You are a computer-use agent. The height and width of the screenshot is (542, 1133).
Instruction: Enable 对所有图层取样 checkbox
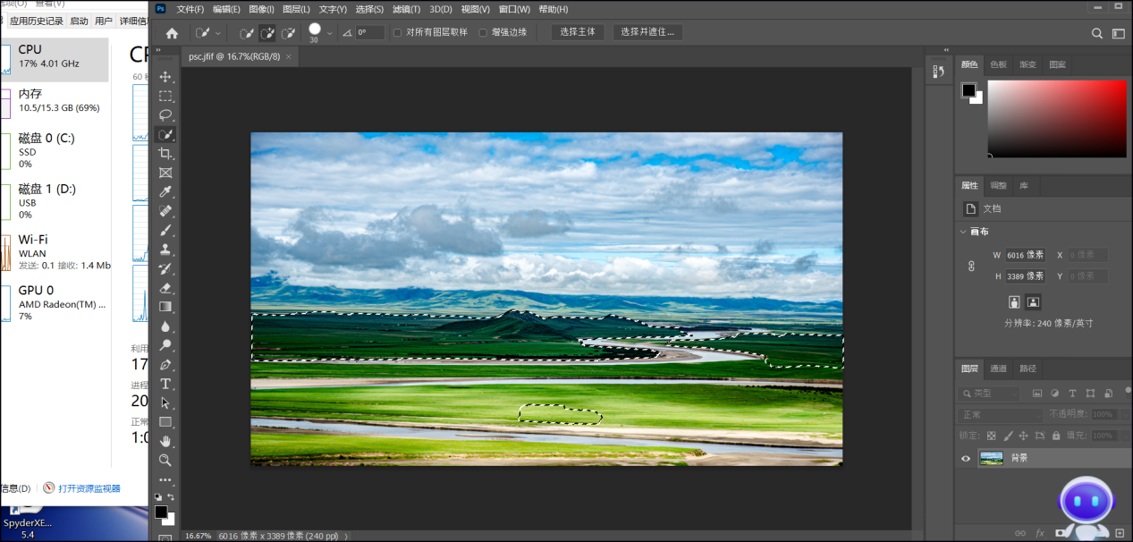397,32
